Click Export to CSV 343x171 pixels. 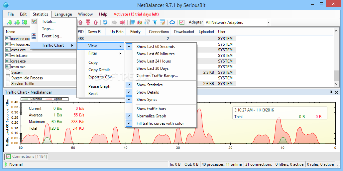point(101,77)
